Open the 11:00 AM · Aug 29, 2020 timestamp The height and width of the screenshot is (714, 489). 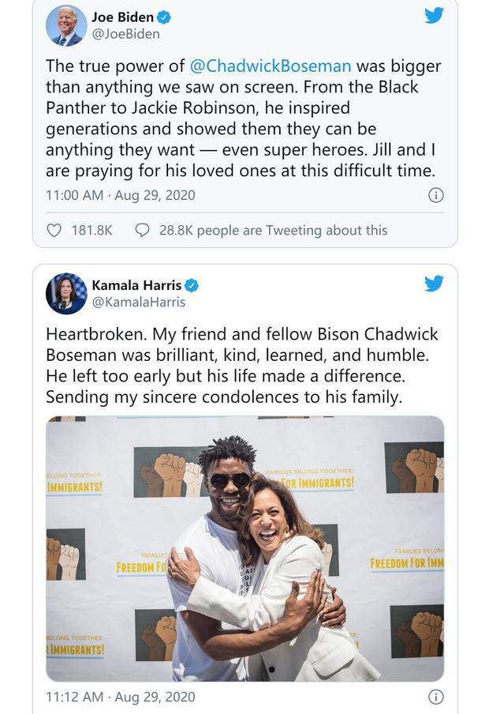[x=121, y=195]
